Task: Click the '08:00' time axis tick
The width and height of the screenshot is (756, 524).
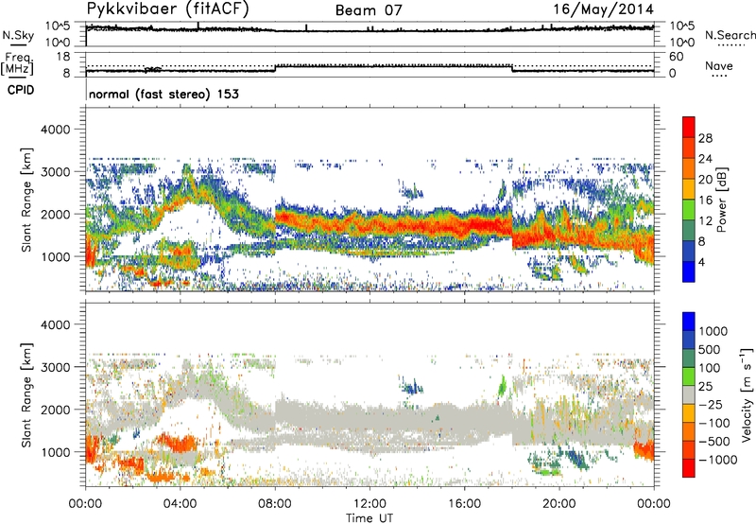Action: (x=275, y=504)
